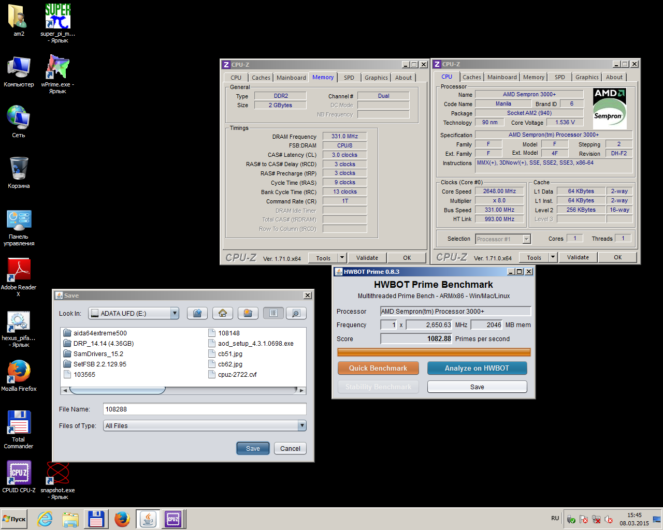Click the Пуск Start button
Viewport: 663px width, 530px height.
(x=15, y=519)
